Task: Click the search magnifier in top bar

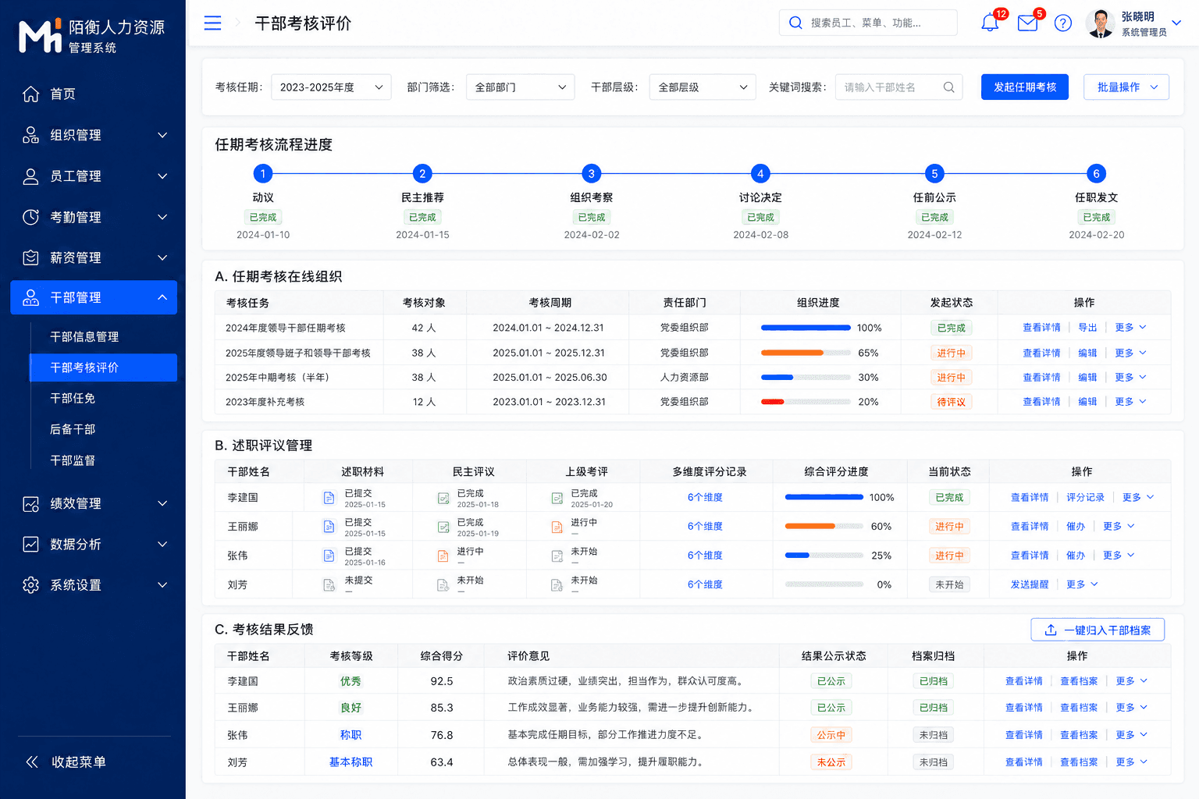Action: (x=795, y=23)
